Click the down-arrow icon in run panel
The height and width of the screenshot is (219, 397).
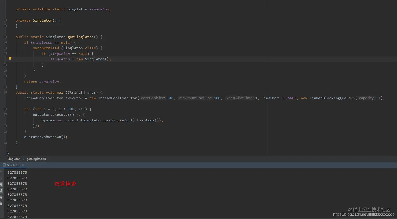pos(1,178)
